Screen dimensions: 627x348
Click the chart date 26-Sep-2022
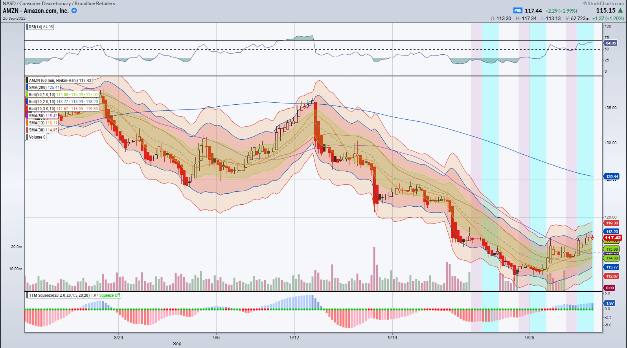[x=14, y=19]
